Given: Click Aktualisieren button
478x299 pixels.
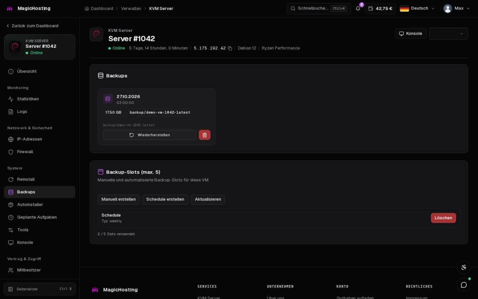Looking at the screenshot, I should 208,199.
